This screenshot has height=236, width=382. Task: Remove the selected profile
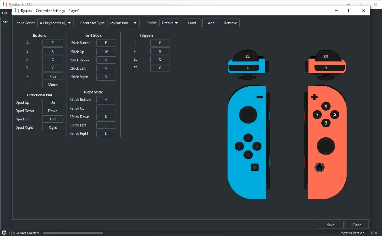[230, 23]
